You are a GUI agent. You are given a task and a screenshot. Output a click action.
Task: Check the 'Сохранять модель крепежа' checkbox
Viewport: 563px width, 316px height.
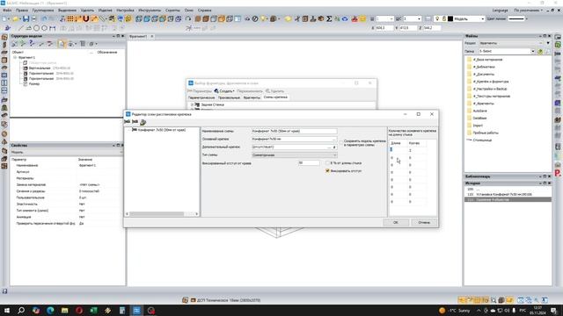coord(341,142)
